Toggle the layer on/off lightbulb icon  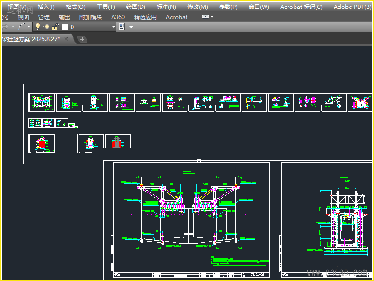click(x=38, y=27)
